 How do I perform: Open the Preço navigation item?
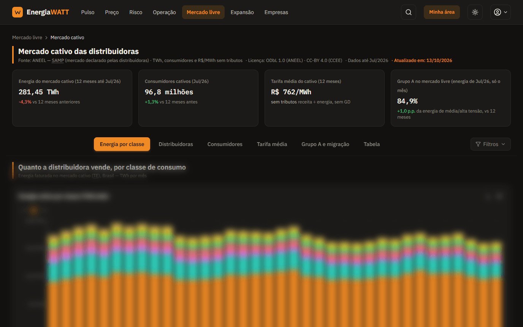coord(112,12)
